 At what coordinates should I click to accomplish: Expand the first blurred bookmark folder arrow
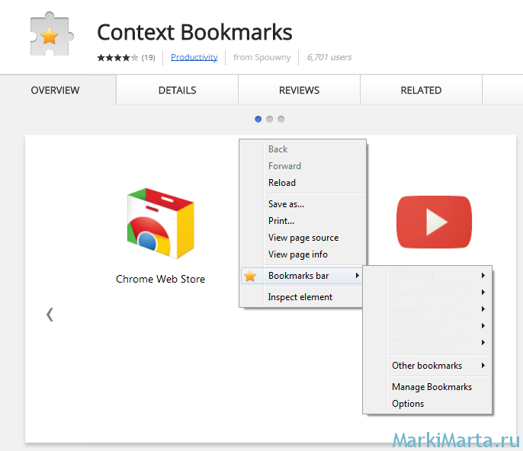tap(483, 276)
